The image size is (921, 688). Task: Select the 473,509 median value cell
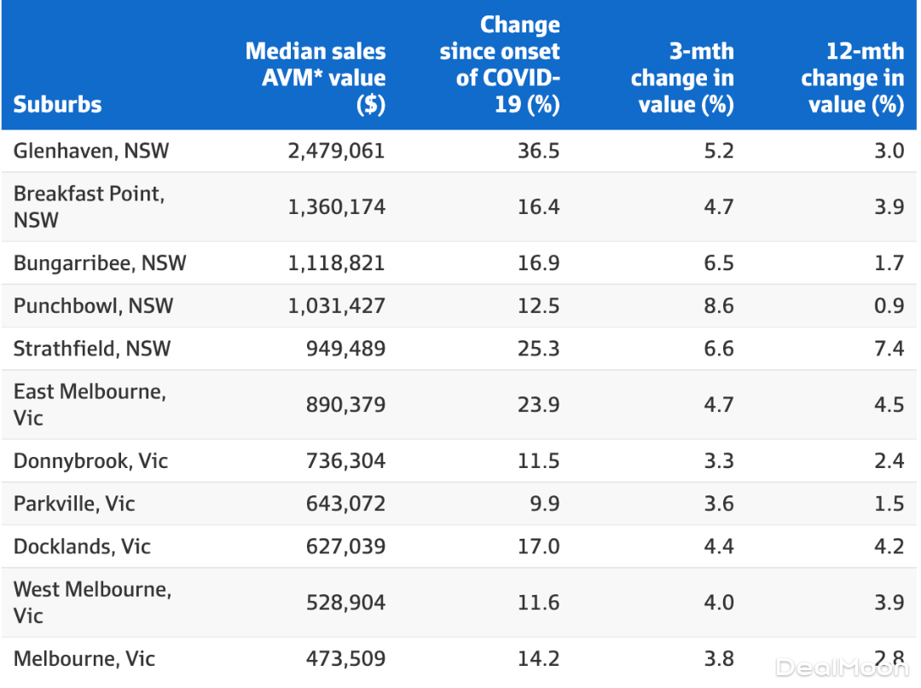[x=345, y=658]
